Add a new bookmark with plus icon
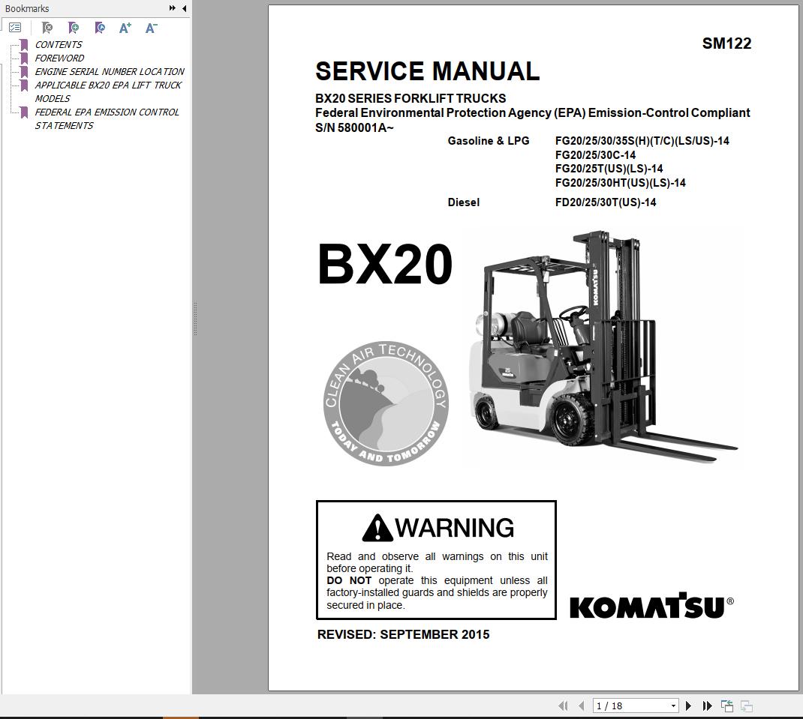This screenshot has width=803, height=719. click(x=74, y=28)
